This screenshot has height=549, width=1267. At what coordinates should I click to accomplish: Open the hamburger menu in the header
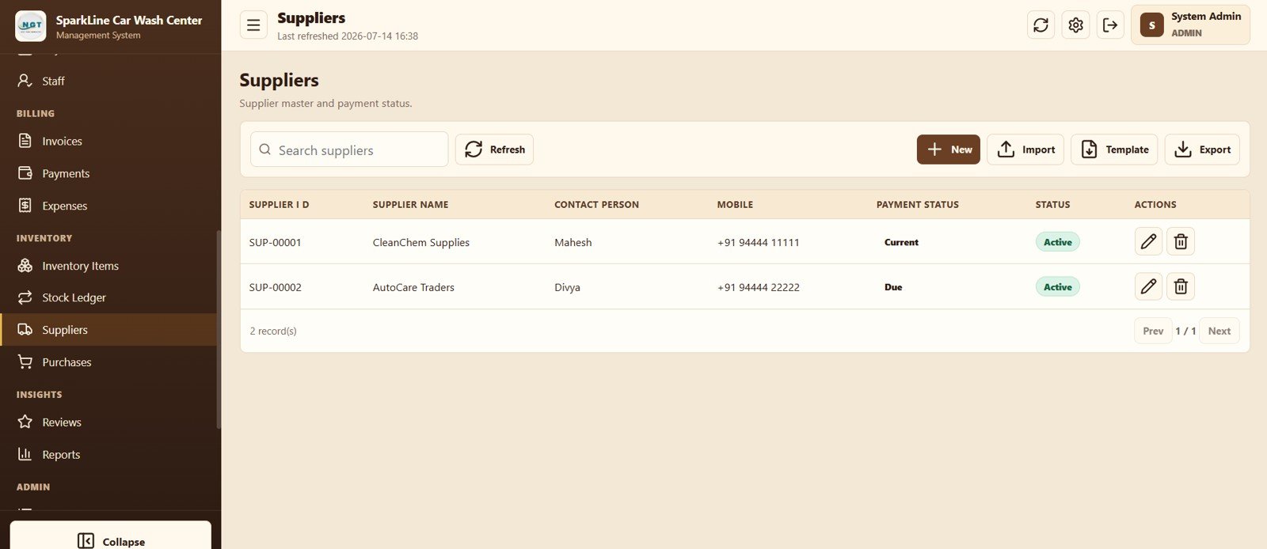click(253, 25)
